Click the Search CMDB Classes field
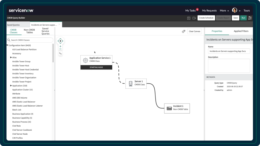Screen dimensions: 260x146 click(x=30, y=40)
